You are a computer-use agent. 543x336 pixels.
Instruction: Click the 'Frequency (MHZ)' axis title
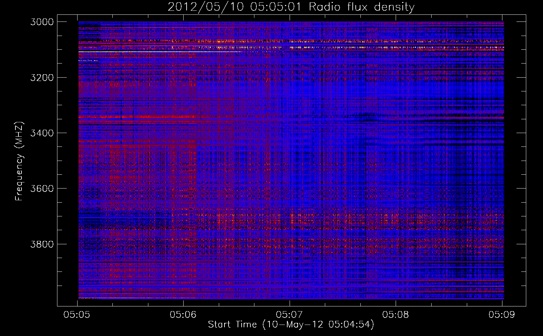pyautogui.click(x=19, y=161)
